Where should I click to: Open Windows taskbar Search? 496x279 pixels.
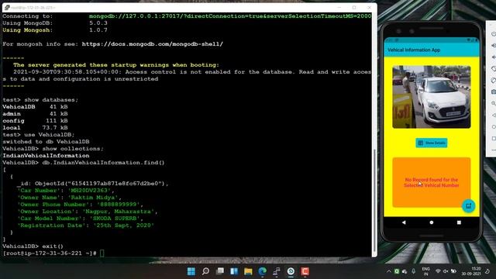pyautogui.click(x=205, y=271)
